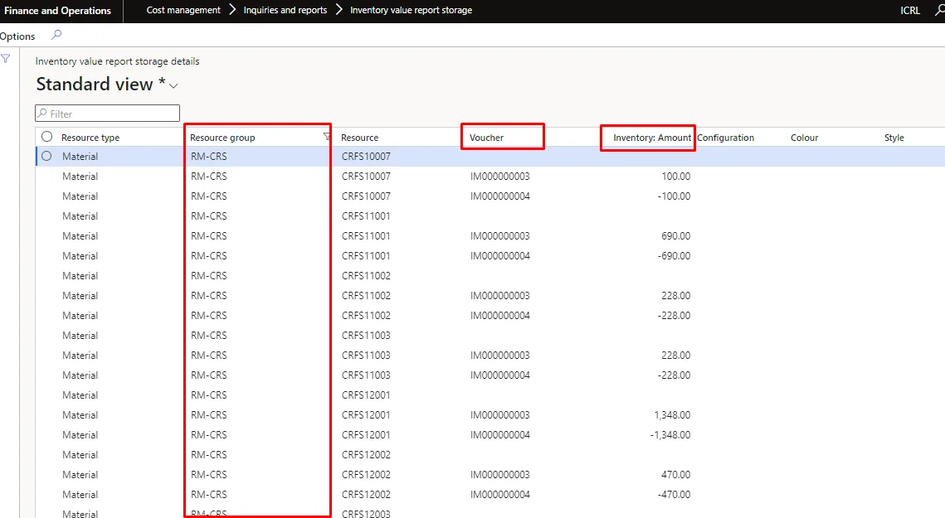Expand the Standard view dropdown chevron
The image size is (945, 518).
click(x=173, y=85)
